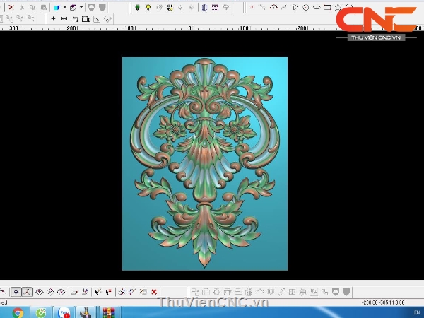The image size is (424, 318).
Task: Click the coordinate readout in the status bar
Action: 384,302
